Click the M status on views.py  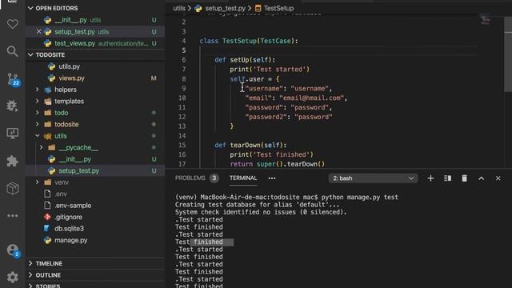tap(154, 78)
